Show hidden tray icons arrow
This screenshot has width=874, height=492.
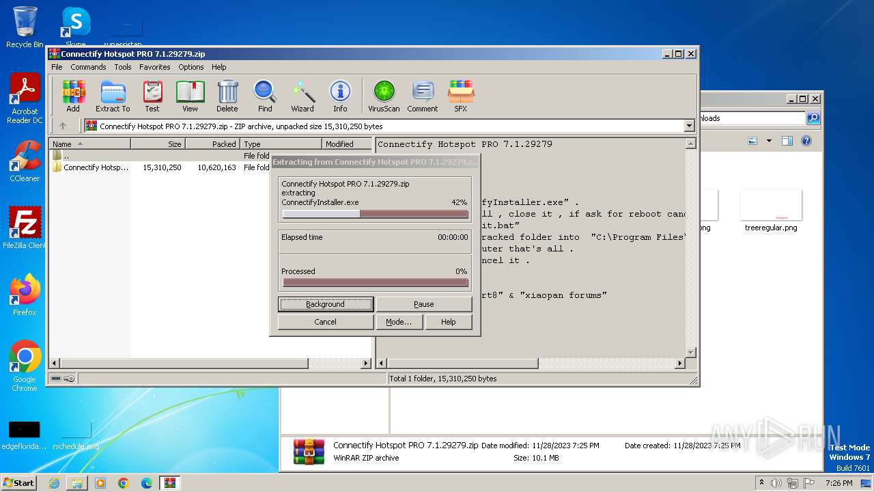pyautogui.click(x=761, y=483)
